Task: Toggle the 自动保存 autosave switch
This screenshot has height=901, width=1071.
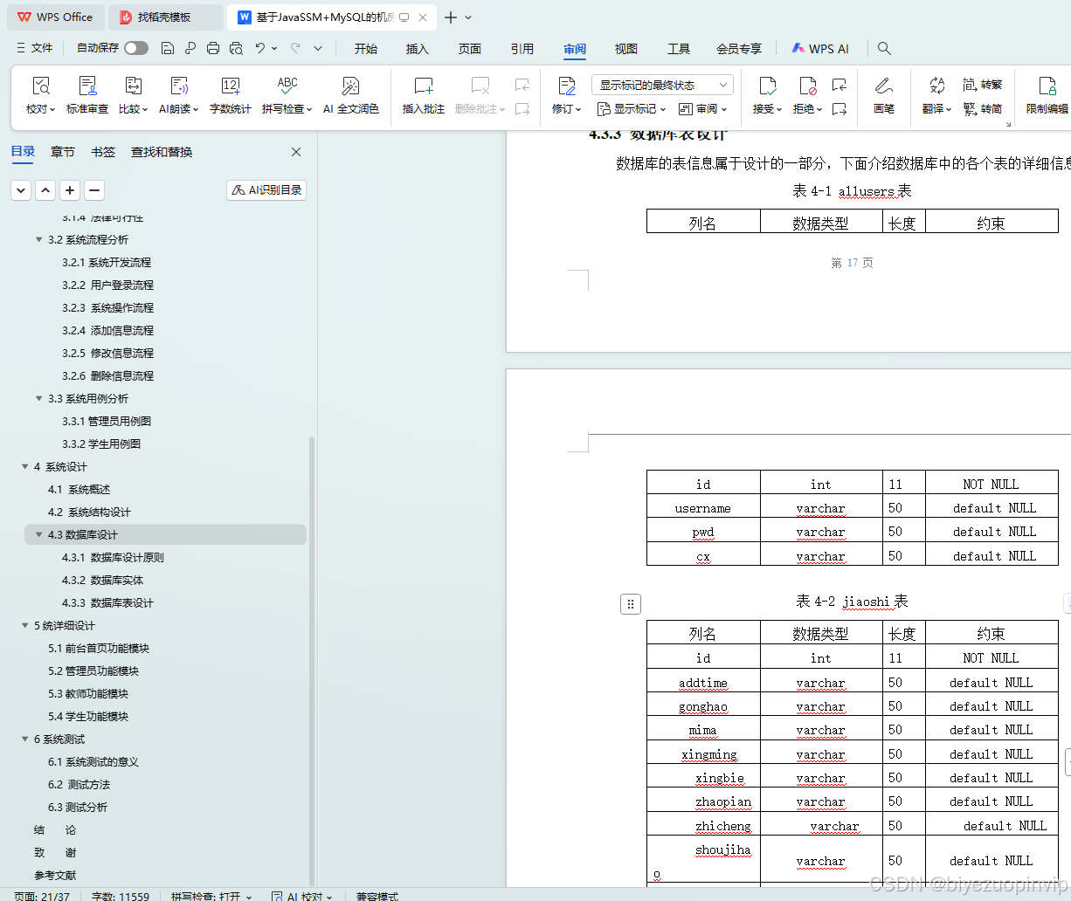Action: (x=136, y=48)
